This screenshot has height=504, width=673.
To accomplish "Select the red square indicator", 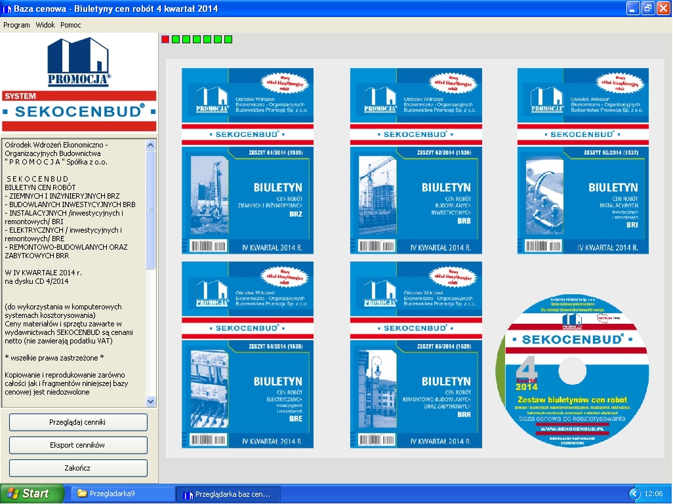I will [165, 39].
